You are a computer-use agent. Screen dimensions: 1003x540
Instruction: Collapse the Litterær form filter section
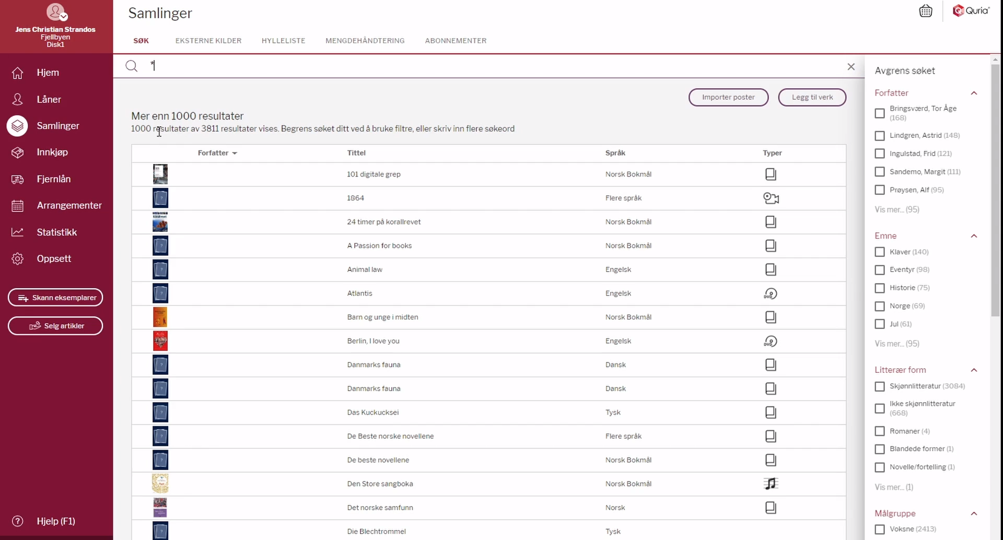click(974, 370)
